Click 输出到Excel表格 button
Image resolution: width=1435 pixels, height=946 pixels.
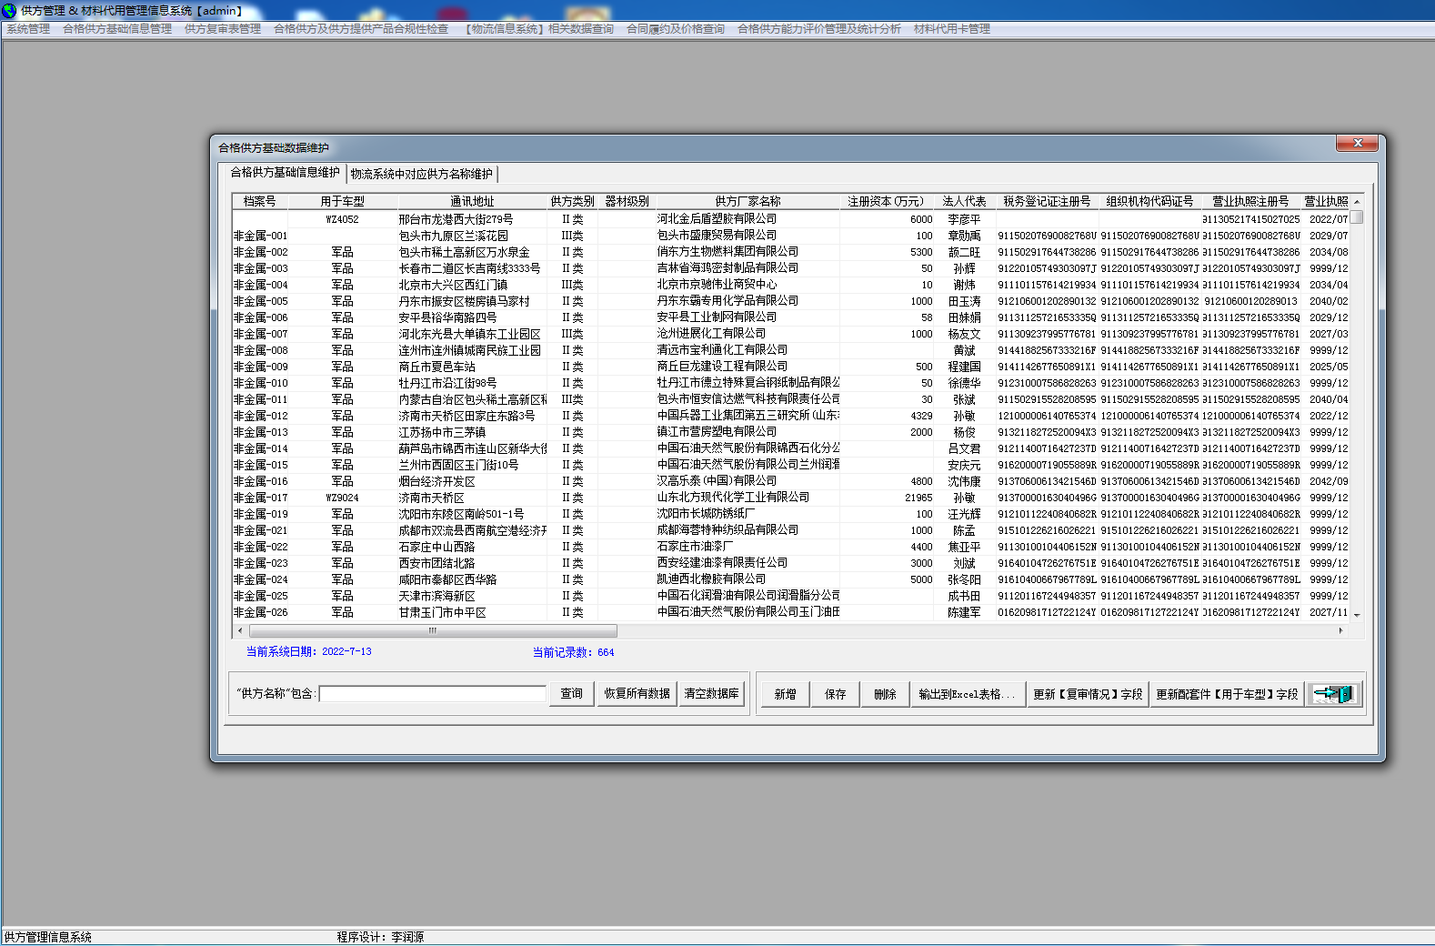coord(968,694)
